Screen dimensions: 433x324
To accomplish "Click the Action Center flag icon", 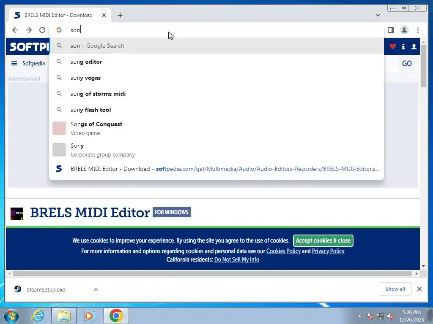I will (370, 316).
